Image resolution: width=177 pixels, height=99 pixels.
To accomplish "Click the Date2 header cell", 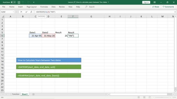I will (48, 32).
